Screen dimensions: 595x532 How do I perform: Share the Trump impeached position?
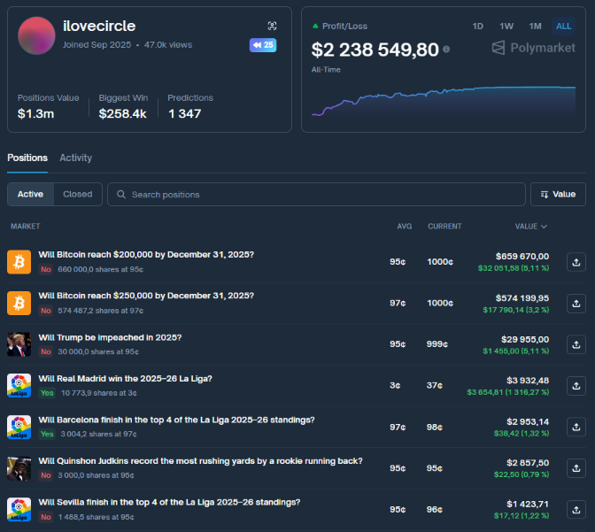(576, 344)
